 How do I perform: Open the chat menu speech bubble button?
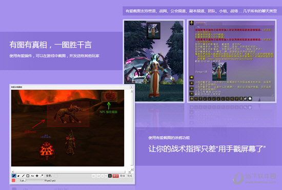(x=192, y=77)
